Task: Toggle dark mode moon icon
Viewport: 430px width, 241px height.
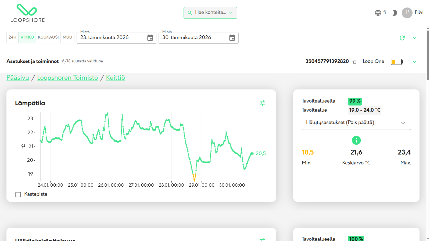Action: click(x=394, y=13)
